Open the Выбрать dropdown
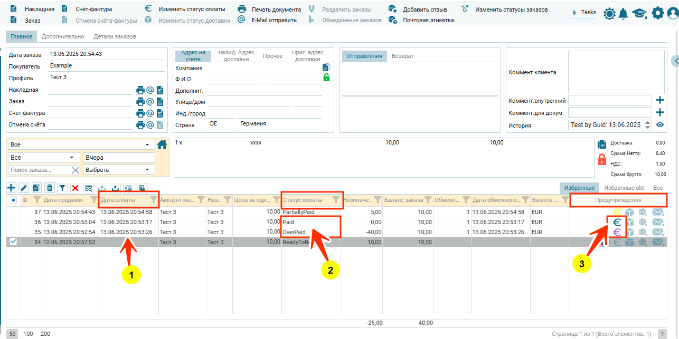The height and width of the screenshot is (339, 679). [x=119, y=170]
